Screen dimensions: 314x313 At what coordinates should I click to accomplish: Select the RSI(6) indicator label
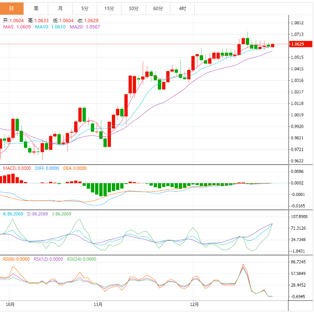(x=15, y=259)
